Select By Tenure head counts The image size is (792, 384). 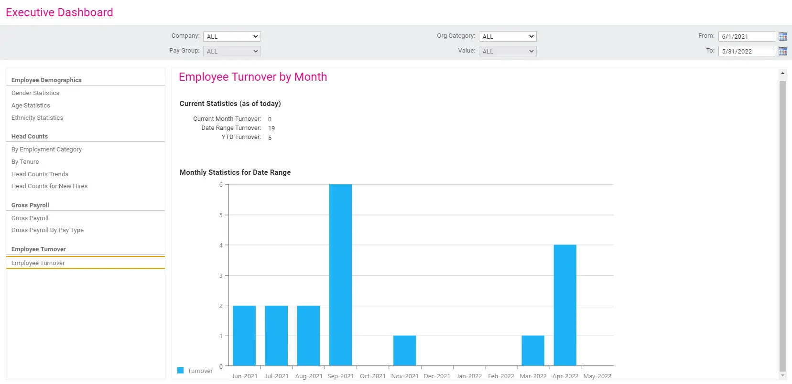click(25, 162)
